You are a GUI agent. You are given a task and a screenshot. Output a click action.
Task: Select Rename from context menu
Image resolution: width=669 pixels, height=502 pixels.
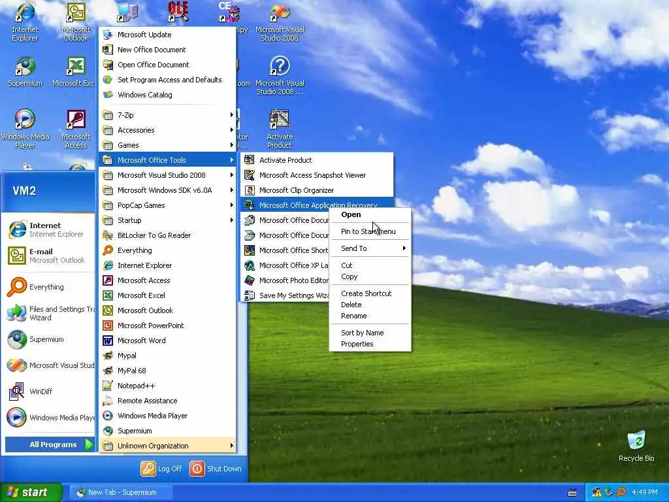click(370, 316)
